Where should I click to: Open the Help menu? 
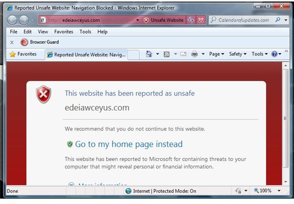pyautogui.click(x=102, y=32)
